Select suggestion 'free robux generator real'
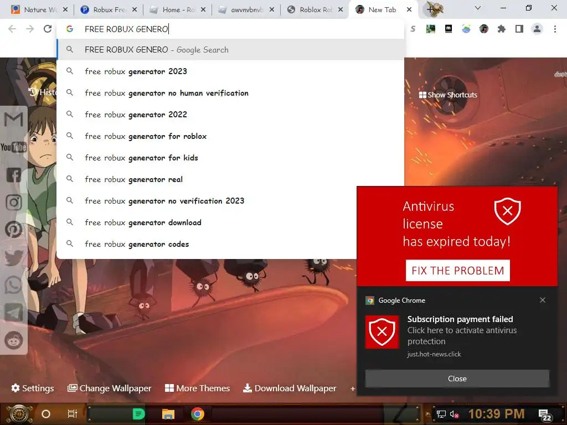The height and width of the screenshot is (425, 567). tap(230, 179)
